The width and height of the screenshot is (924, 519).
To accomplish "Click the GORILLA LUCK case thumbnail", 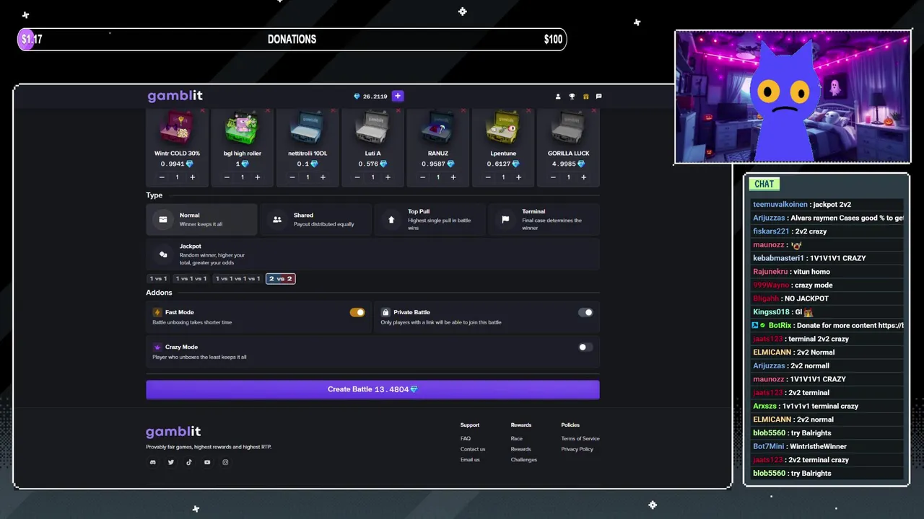I will coord(568,128).
